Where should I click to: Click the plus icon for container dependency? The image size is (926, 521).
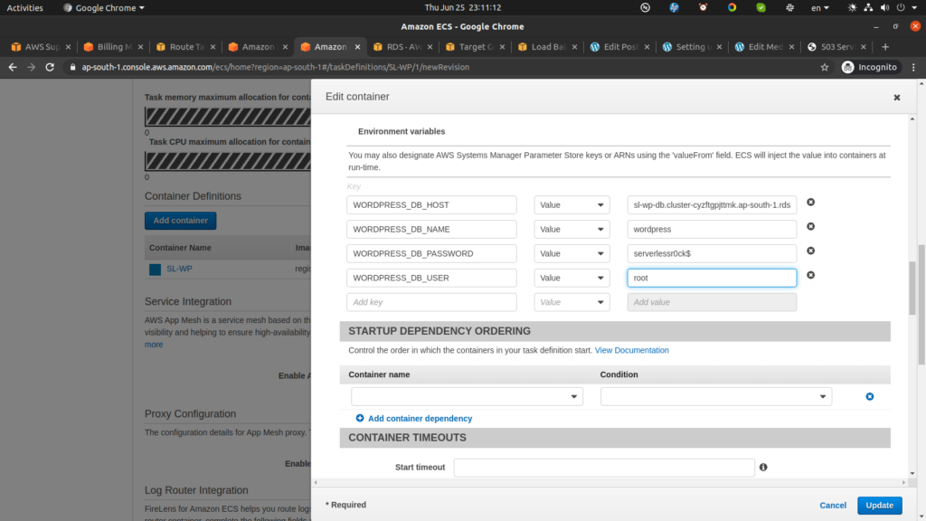tap(360, 418)
